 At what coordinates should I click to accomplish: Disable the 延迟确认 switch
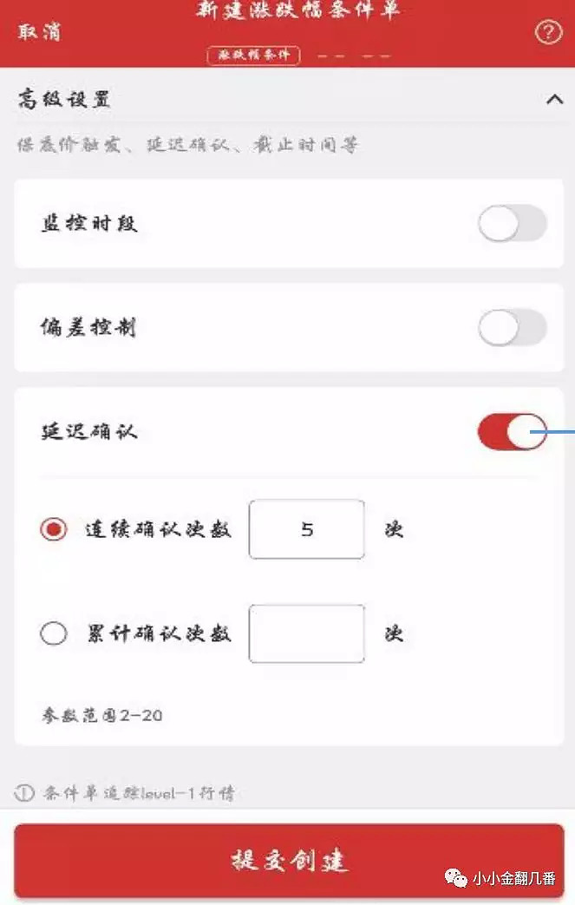click(513, 431)
